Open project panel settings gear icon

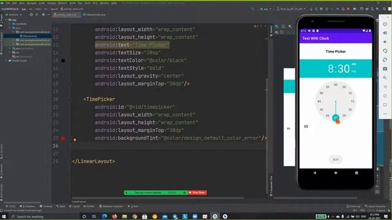[43, 15]
